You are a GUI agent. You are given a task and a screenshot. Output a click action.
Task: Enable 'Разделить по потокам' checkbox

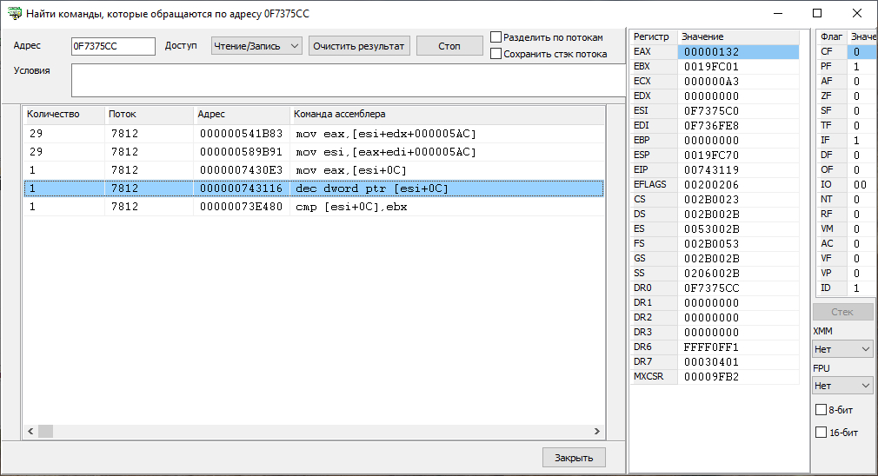496,37
